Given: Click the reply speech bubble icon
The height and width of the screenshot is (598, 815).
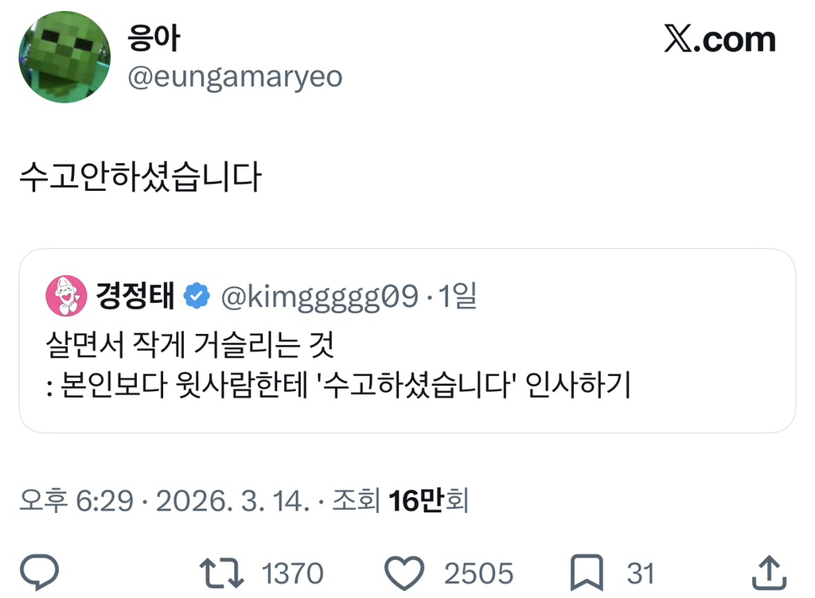Looking at the screenshot, I should pyautogui.click(x=39, y=573).
